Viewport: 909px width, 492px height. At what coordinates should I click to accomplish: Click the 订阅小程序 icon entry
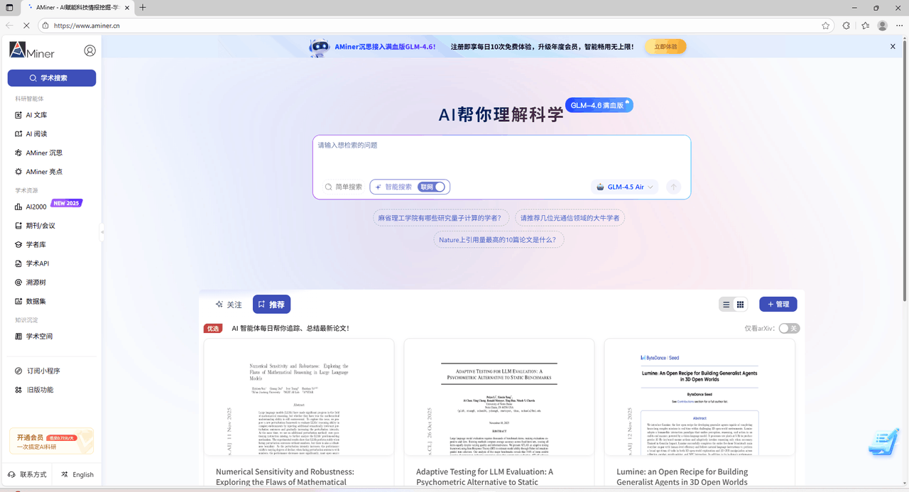[38, 371]
